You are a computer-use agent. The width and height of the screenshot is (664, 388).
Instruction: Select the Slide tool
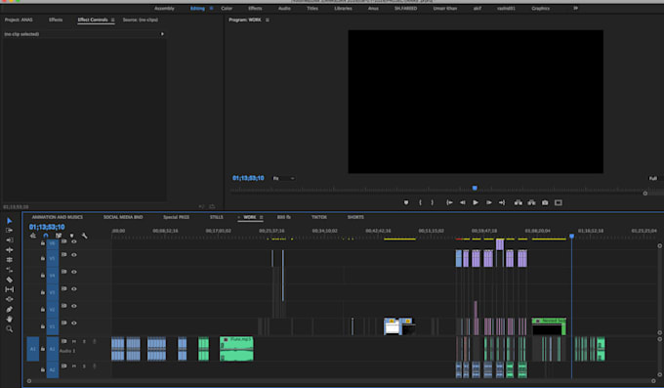coord(10,299)
